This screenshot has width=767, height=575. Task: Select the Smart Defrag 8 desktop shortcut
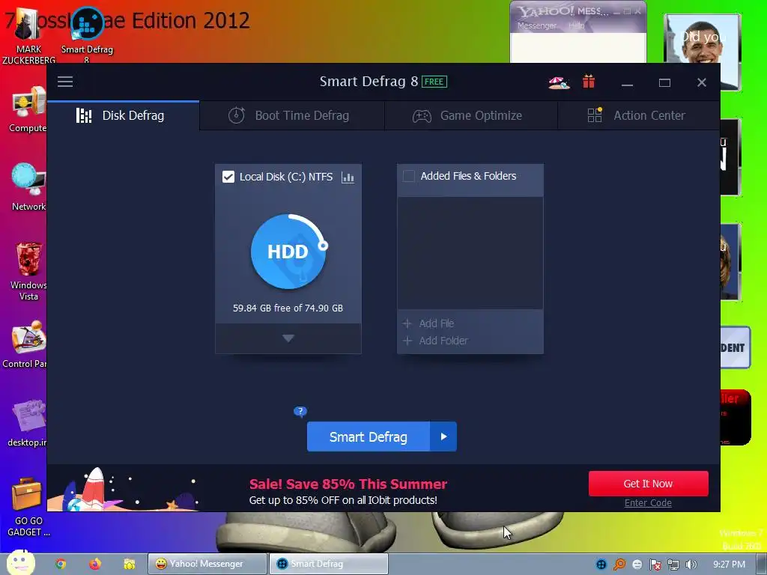(87, 34)
